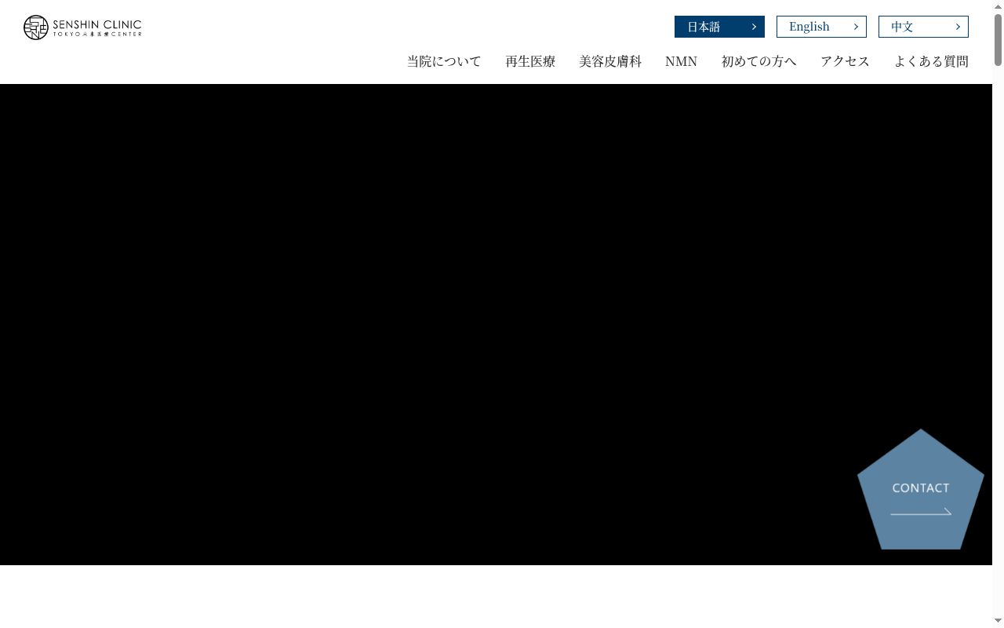Switch language to 日本語
The width and height of the screenshot is (1004, 628).
pyautogui.click(x=719, y=27)
